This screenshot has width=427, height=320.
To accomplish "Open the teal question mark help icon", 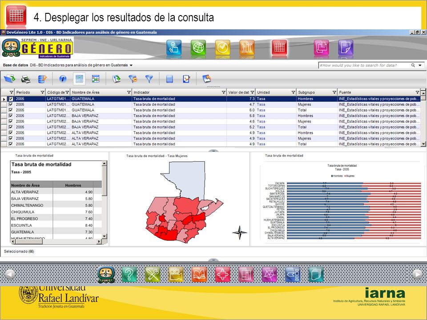I will tap(129, 274).
